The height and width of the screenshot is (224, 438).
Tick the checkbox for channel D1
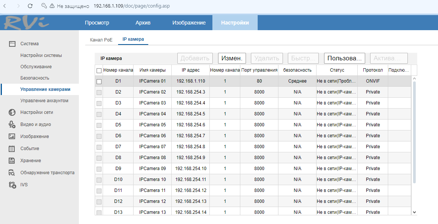click(x=99, y=81)
